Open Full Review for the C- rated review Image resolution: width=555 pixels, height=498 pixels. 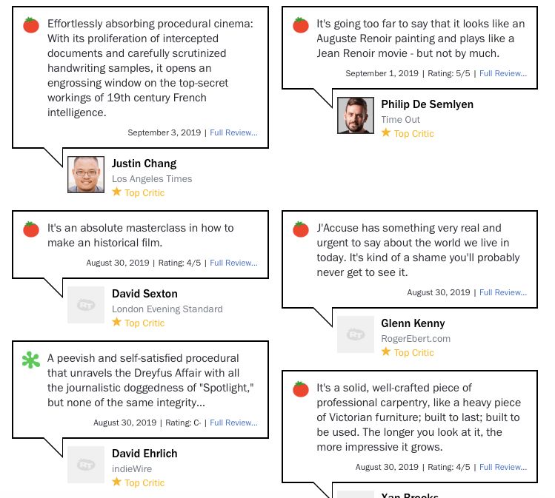click(233, 423)
